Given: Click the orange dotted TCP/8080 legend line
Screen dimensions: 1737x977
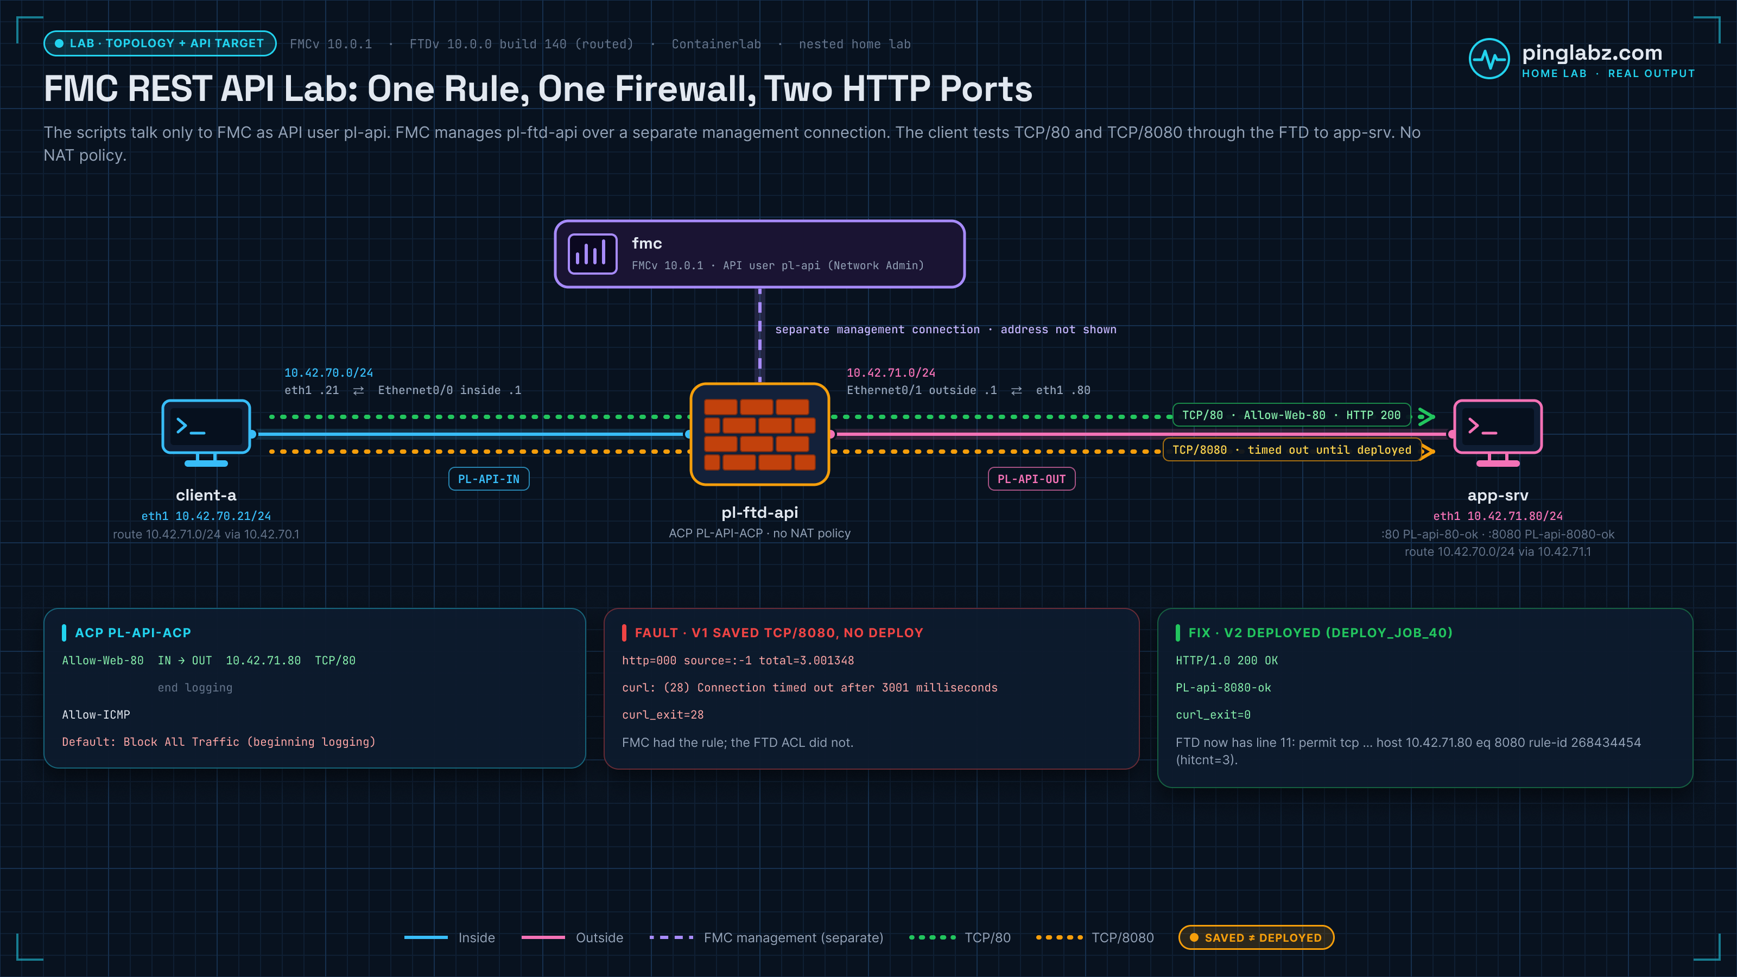Looking at the screenshot, I should click(1060, 937).
